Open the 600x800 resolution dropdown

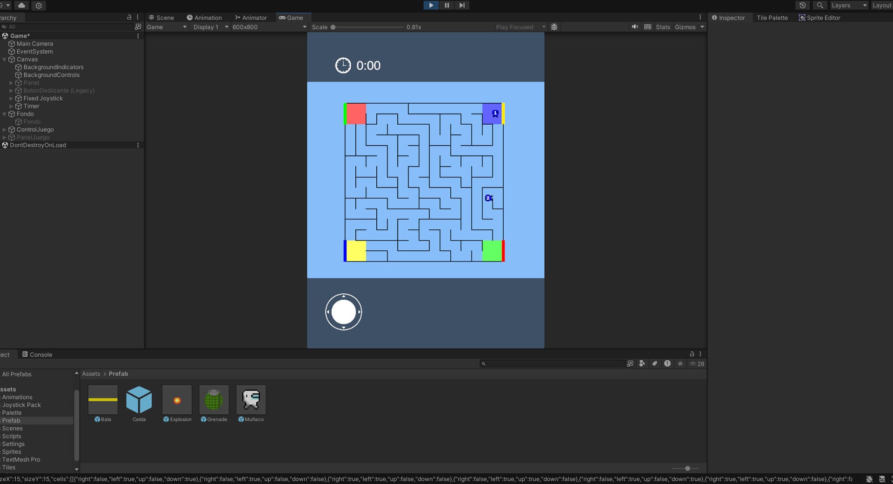click(269, 27)
